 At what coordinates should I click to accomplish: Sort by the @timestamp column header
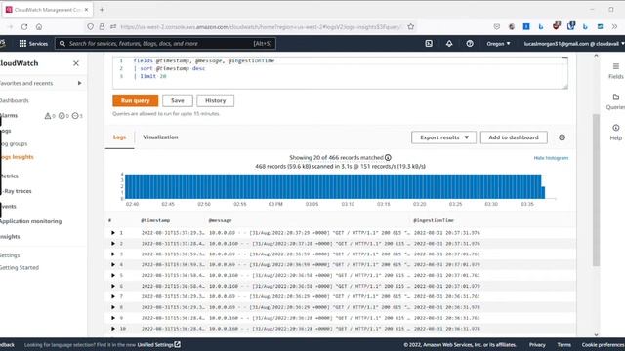155,220
